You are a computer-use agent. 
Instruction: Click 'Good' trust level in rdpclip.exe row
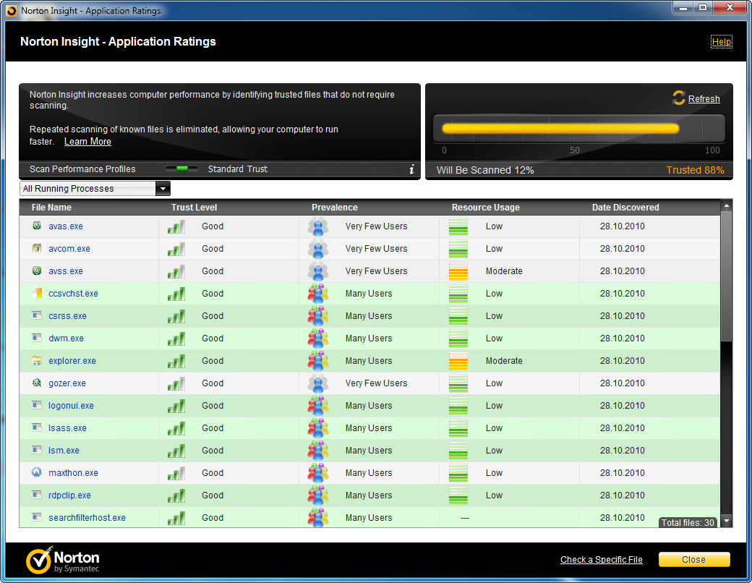coord(213,495)
